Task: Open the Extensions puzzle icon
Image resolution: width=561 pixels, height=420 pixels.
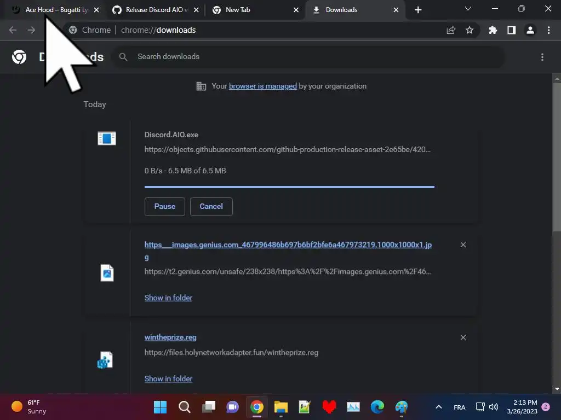Action: pyautogui.click(x=493, y=30)
